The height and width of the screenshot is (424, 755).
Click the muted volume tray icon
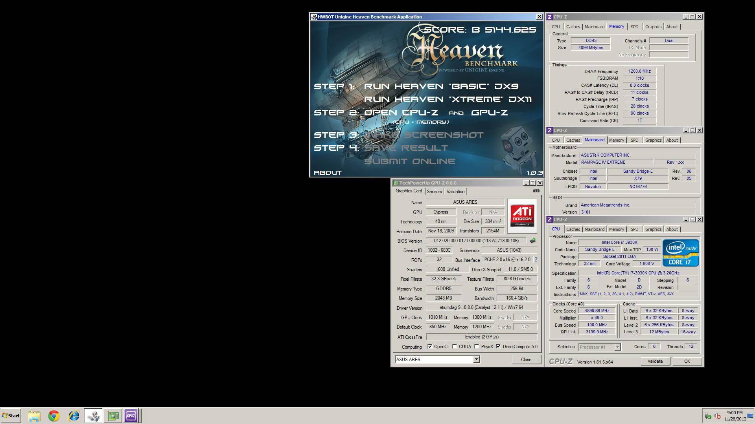pyautogui.click(x=717, y=416)
